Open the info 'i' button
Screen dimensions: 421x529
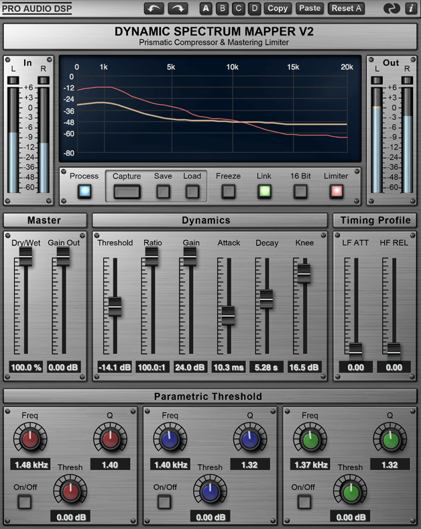(x=411, y=9)
